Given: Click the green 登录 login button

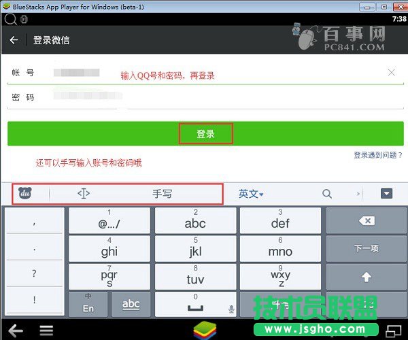Looking at the screenshot, I should pyautogui.click(x=205, y=134).
